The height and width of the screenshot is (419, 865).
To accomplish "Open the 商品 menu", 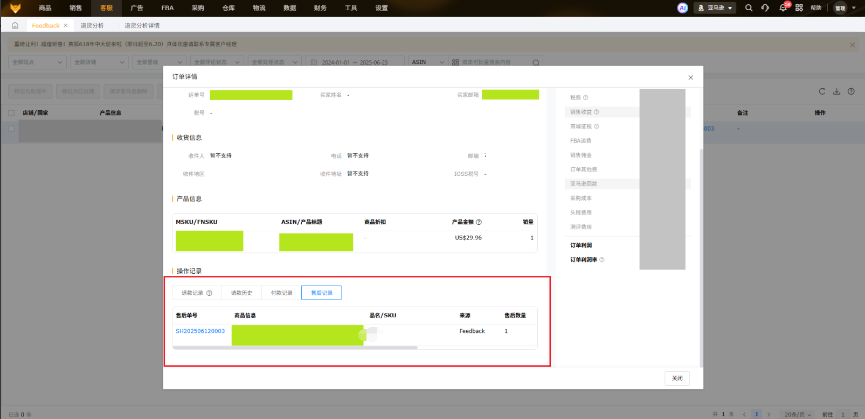I will tap(45, 8).
